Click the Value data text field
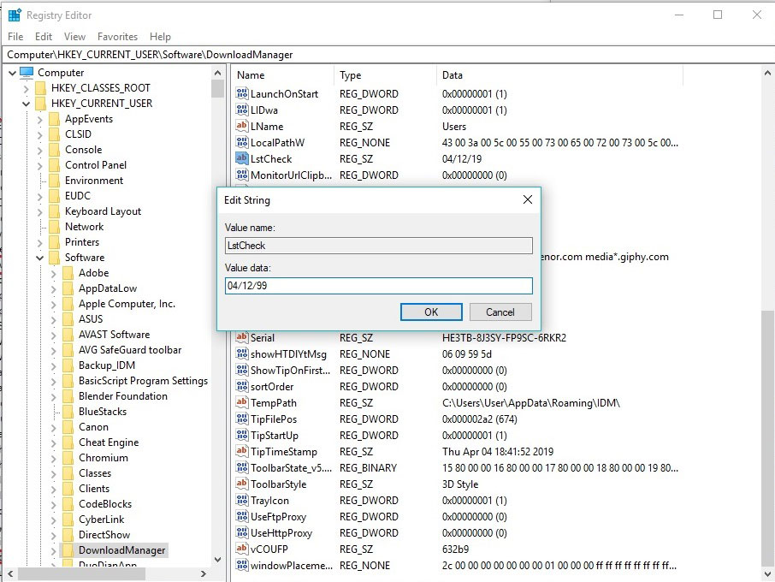 378,286
